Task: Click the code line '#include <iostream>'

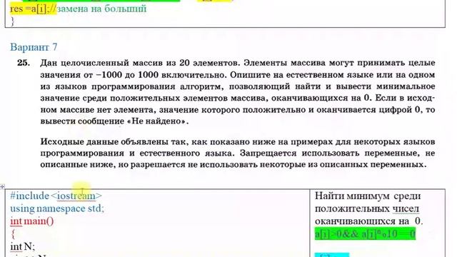Action: click(56, 196)
